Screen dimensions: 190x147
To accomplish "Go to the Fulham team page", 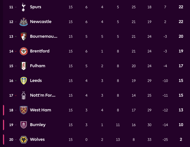I will tap(37, 66).
